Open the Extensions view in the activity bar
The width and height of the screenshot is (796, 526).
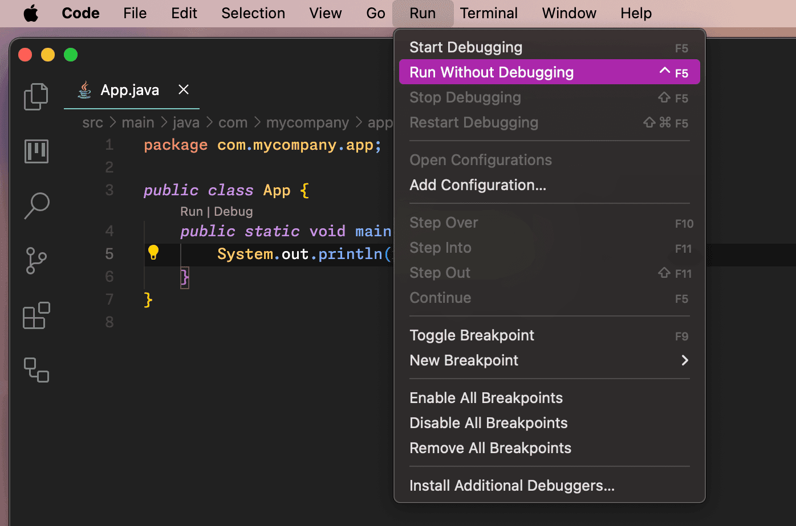36,315
